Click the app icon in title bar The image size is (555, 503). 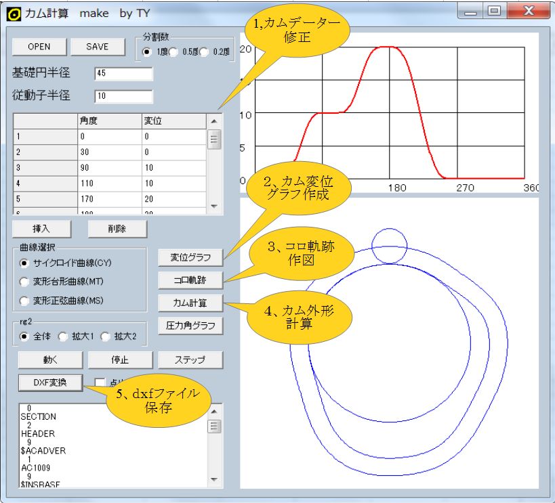(14, 13)
